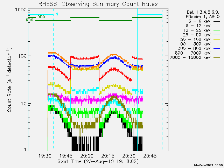Click the '20:15' time axis label
The image size is (224, 168).
coord(108,156)
